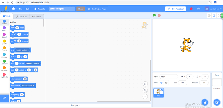223x108 pixels.
Task: Open 'point towards mouse-pointer' dropdown
Action: (28, 86)
